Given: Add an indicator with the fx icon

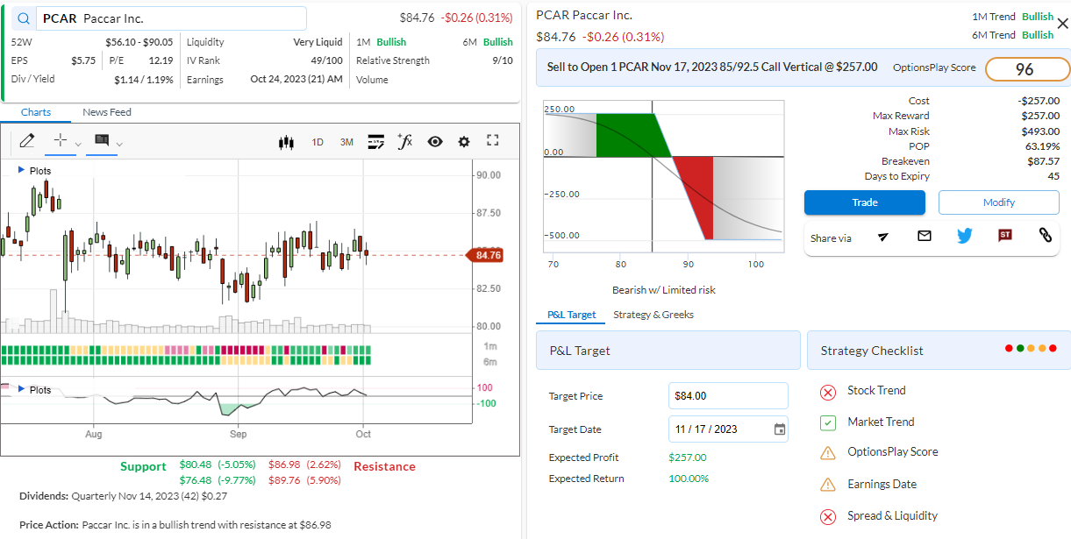Looking at the screenshot, I should click(404, 141).
